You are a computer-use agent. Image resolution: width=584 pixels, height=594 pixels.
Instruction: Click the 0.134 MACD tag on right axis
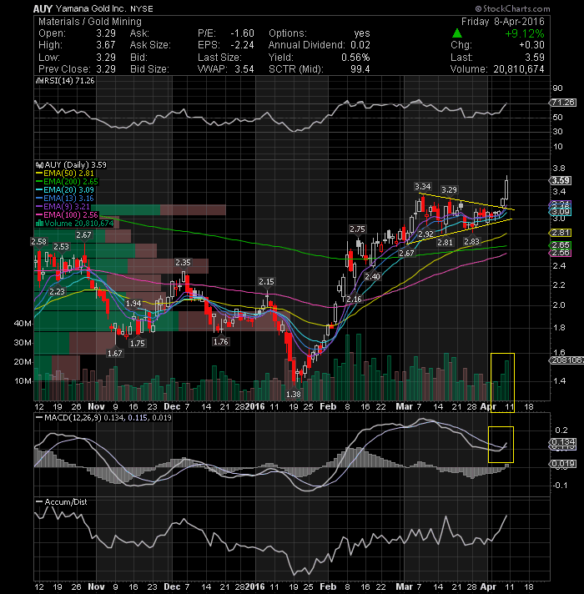point(563,441)
